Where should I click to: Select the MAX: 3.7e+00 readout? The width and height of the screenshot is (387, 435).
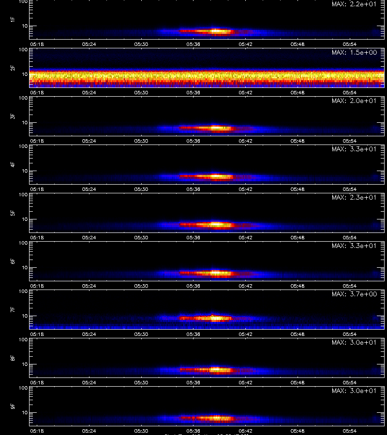(354, 294)
